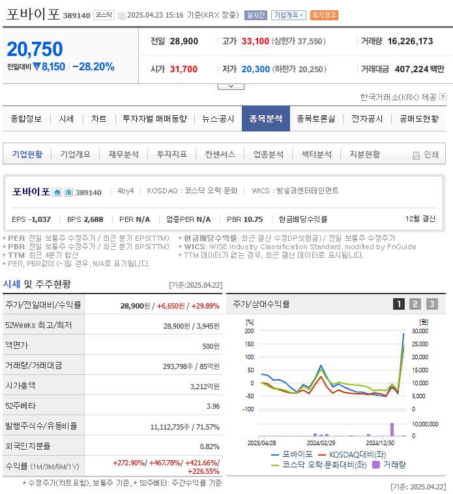The image size is (453, 494).
Task: Click the +29.89% return value
Action: tap(205, 306)
